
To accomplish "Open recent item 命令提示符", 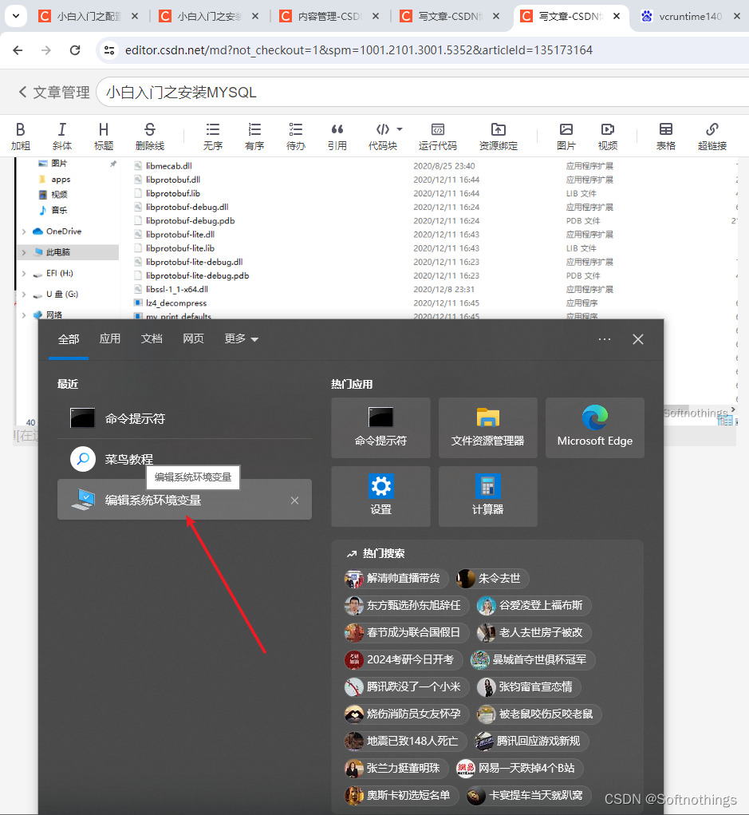I will [x=184, y=418].
